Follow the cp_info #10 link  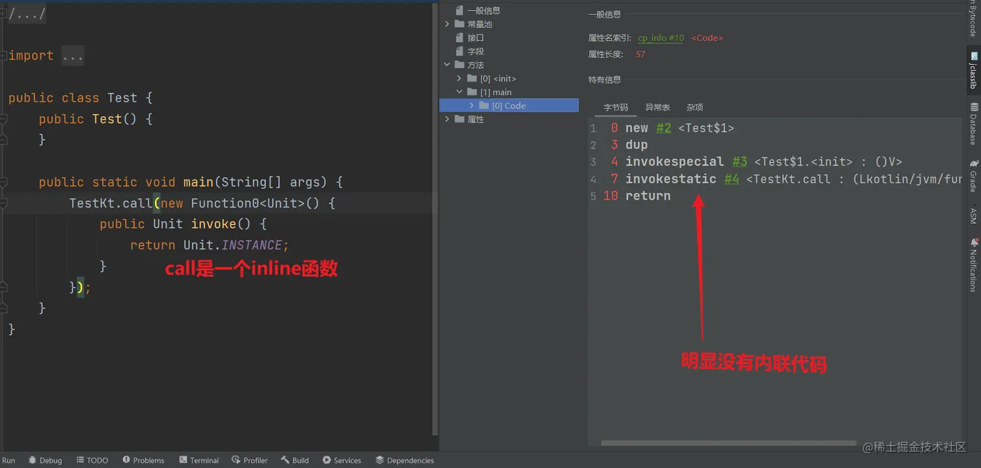pyautogui.click(x=660, y=38)
